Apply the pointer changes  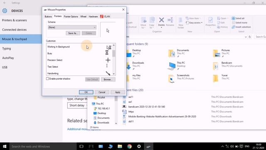118,92
